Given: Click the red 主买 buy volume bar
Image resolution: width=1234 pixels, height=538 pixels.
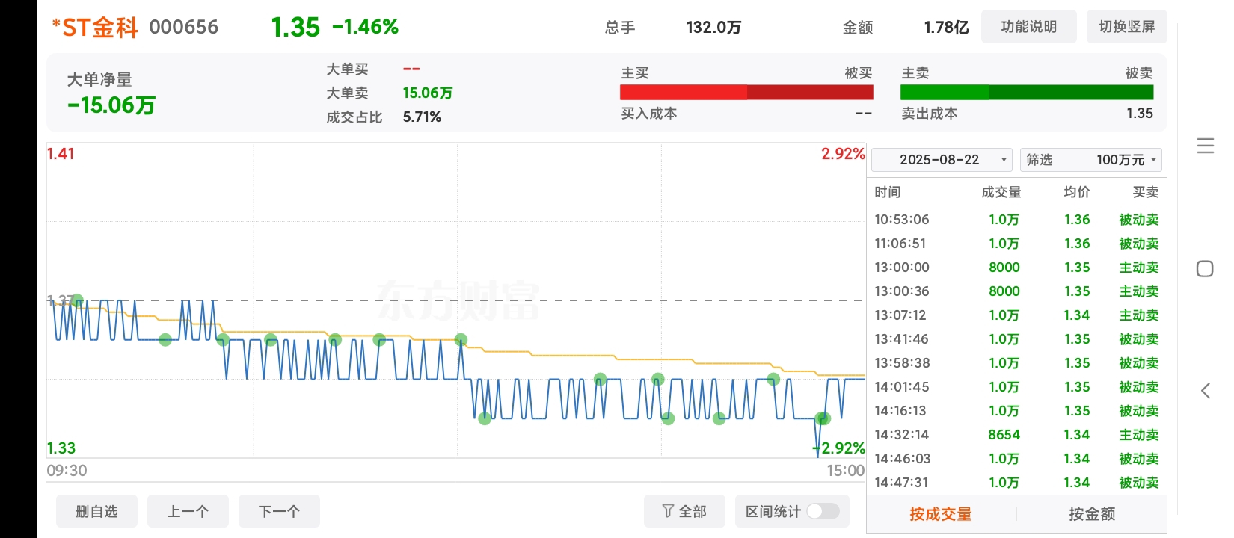Looking at the screenshot, I should (746, 93).
